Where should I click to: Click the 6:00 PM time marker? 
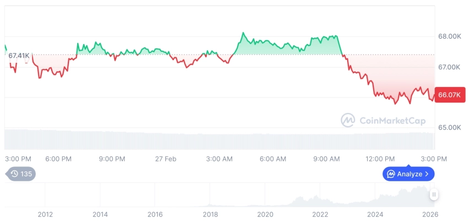tap(58, 159)
